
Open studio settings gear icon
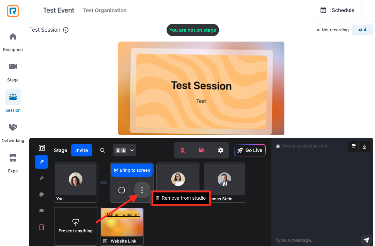[220, 150]
